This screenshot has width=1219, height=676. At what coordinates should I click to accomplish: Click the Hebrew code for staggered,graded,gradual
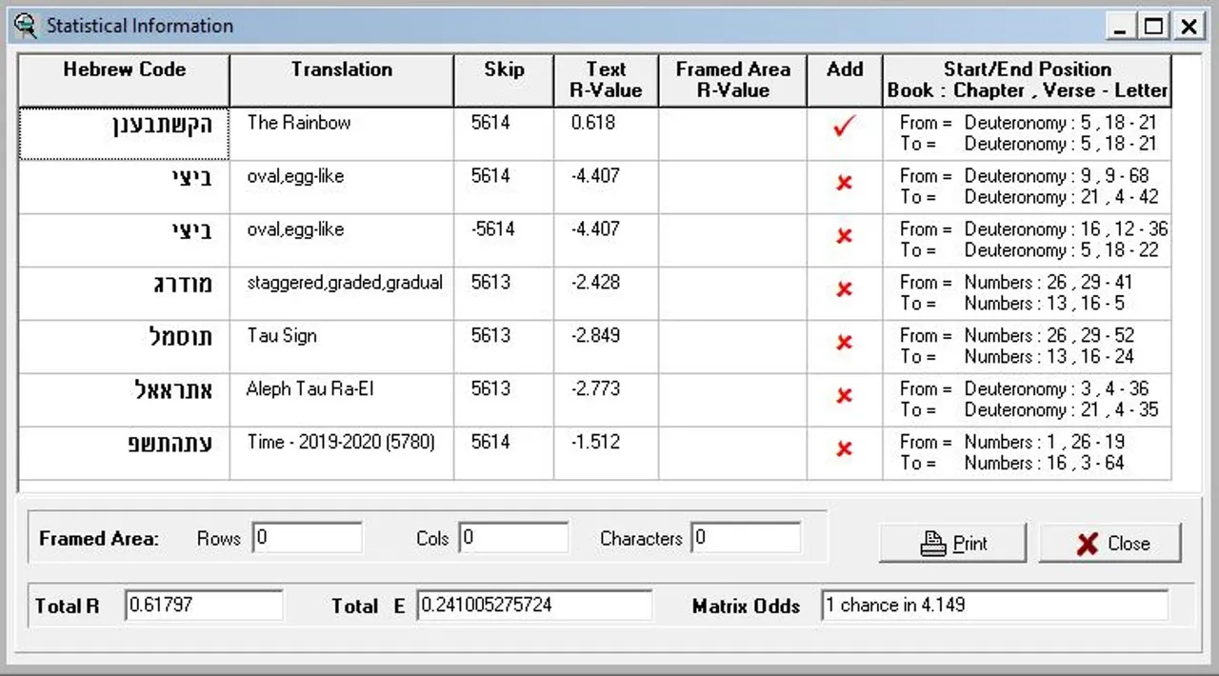coord(124,293)
